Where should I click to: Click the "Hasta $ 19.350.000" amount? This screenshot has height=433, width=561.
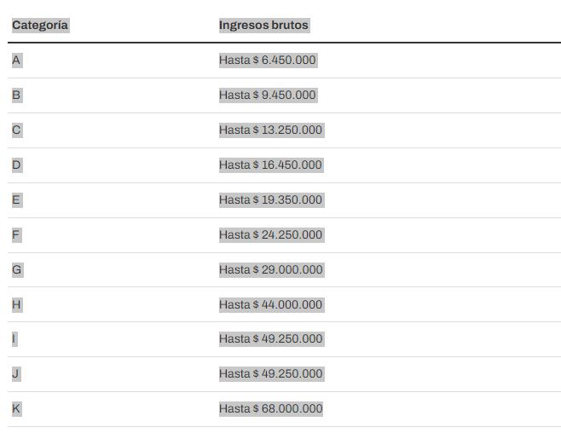pos(270,200)
